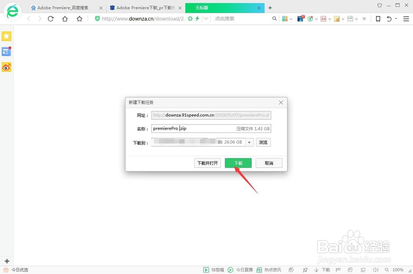Click the green security shield in address bar
Image resolution: width=413 pixels, height=274 pixels.
97,19
